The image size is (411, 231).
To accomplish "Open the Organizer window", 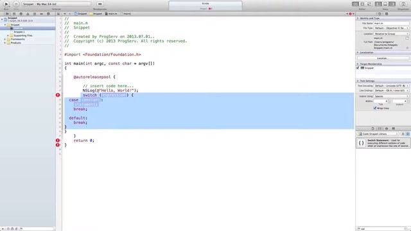I will pyautogui.click(x=403, y=4).
